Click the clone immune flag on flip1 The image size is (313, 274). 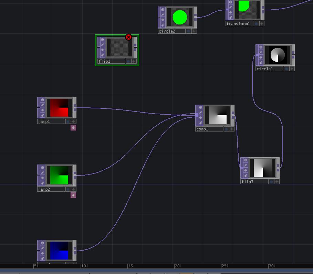coord(102,45)
